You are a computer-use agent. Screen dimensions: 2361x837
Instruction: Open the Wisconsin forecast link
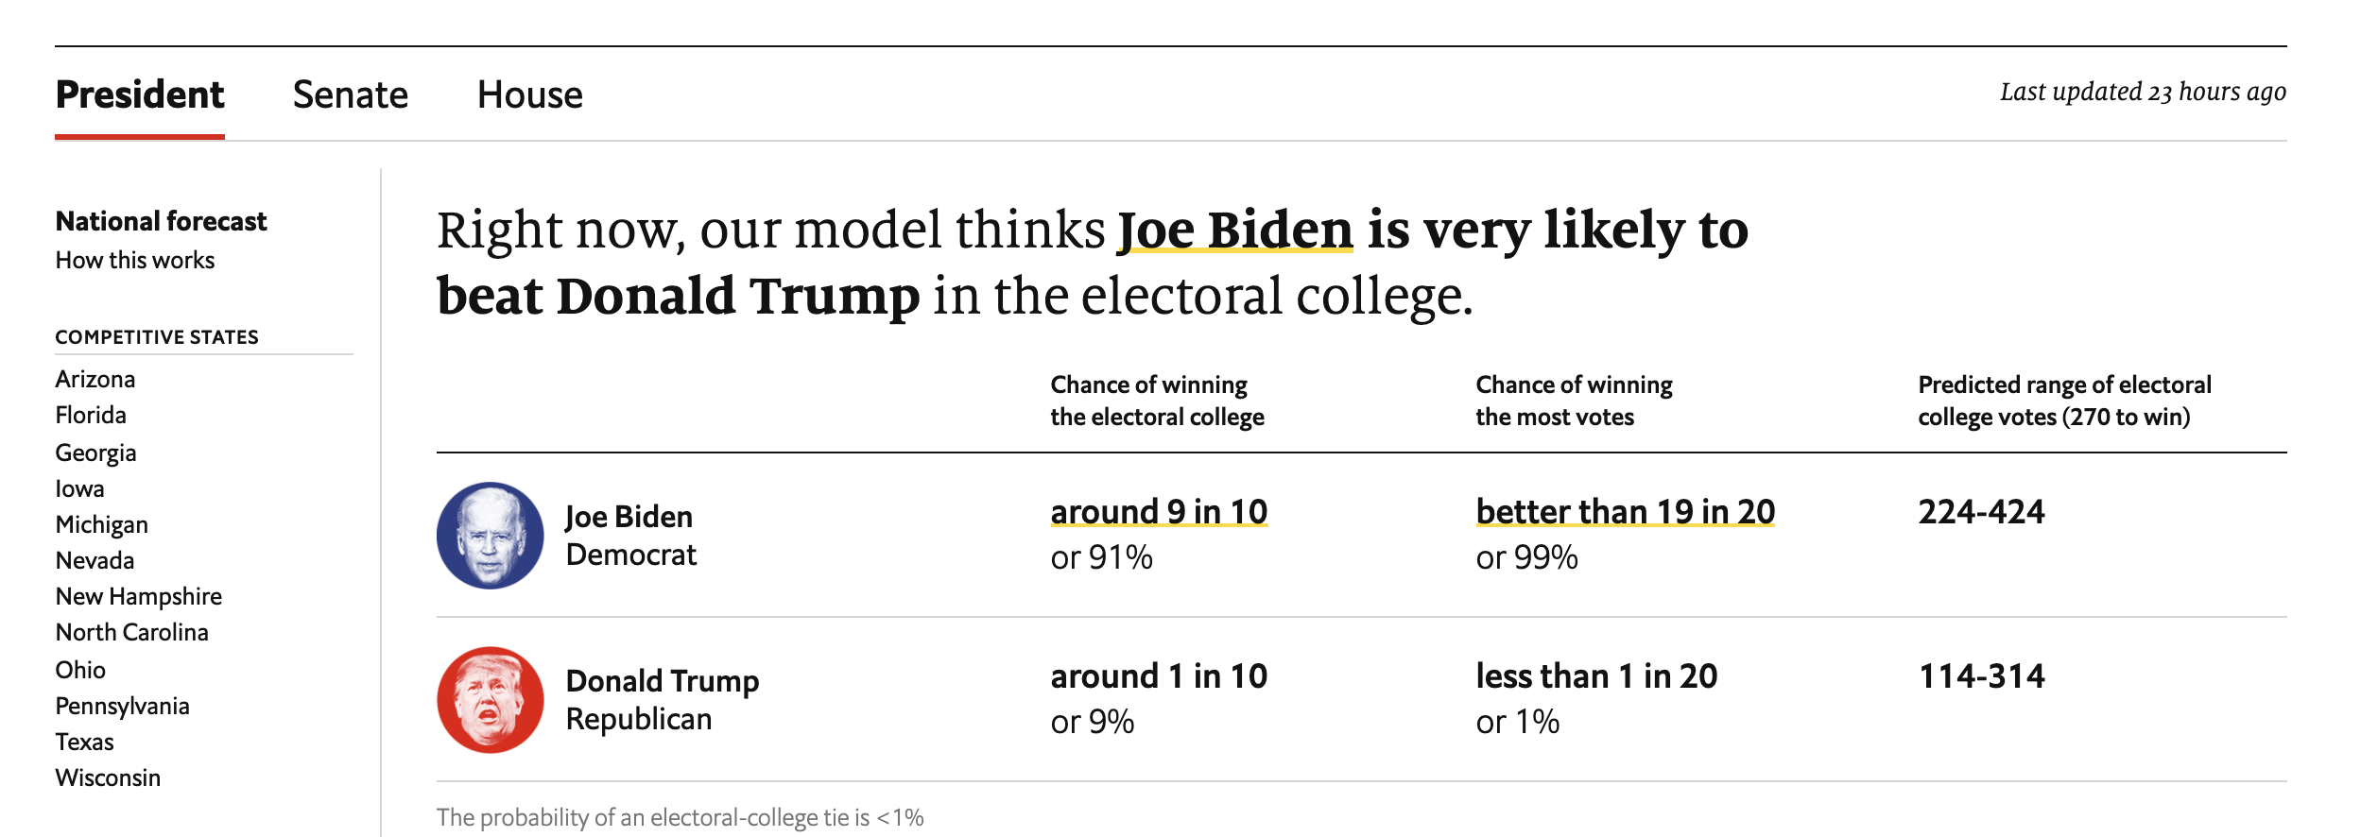[x=108, y=777]
